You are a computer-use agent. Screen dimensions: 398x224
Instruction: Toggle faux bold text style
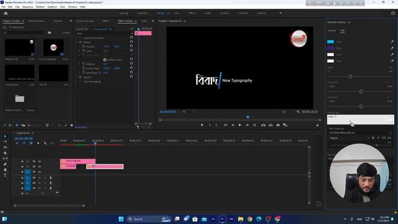[373, 138]
